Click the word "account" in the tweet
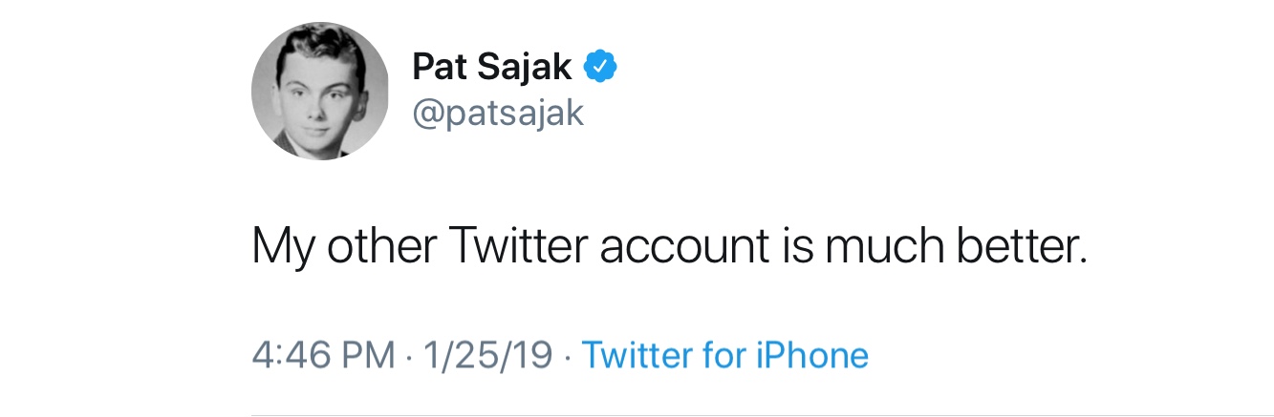This screenshot has width=1274, height=417. click(684, 246)
